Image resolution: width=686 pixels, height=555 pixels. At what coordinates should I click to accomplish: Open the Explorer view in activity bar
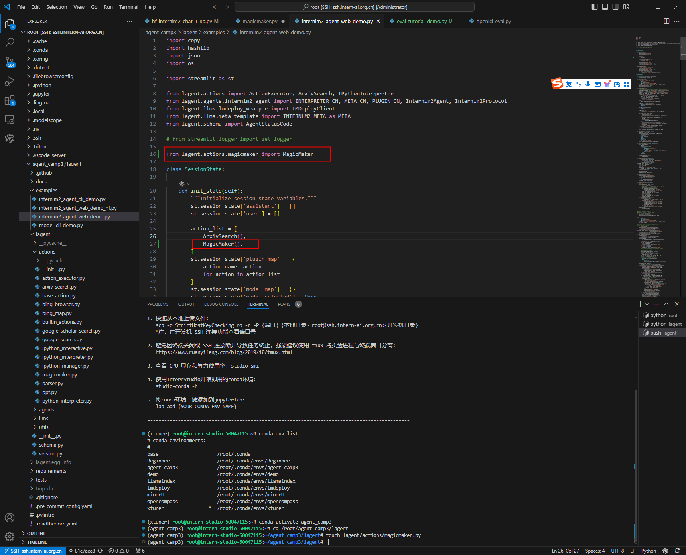(x=10, y=24)
